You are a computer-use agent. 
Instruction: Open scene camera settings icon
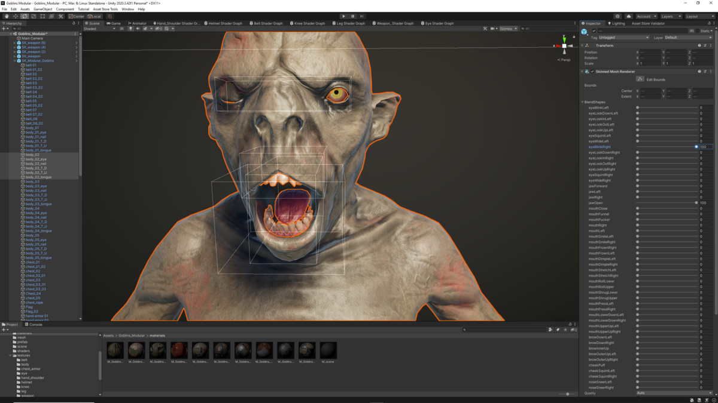coord(494,28)
